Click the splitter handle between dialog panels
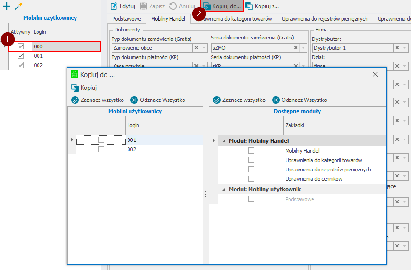Viewport: 411px width, 270px height. pyautogui.click(x=205, y=193)
